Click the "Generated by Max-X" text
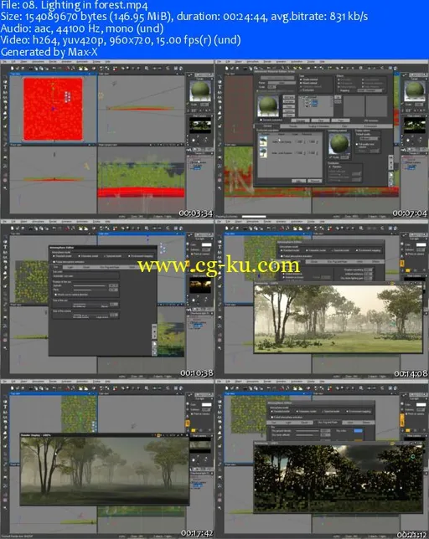Screen dimensions: 429x539 [49, 52]
